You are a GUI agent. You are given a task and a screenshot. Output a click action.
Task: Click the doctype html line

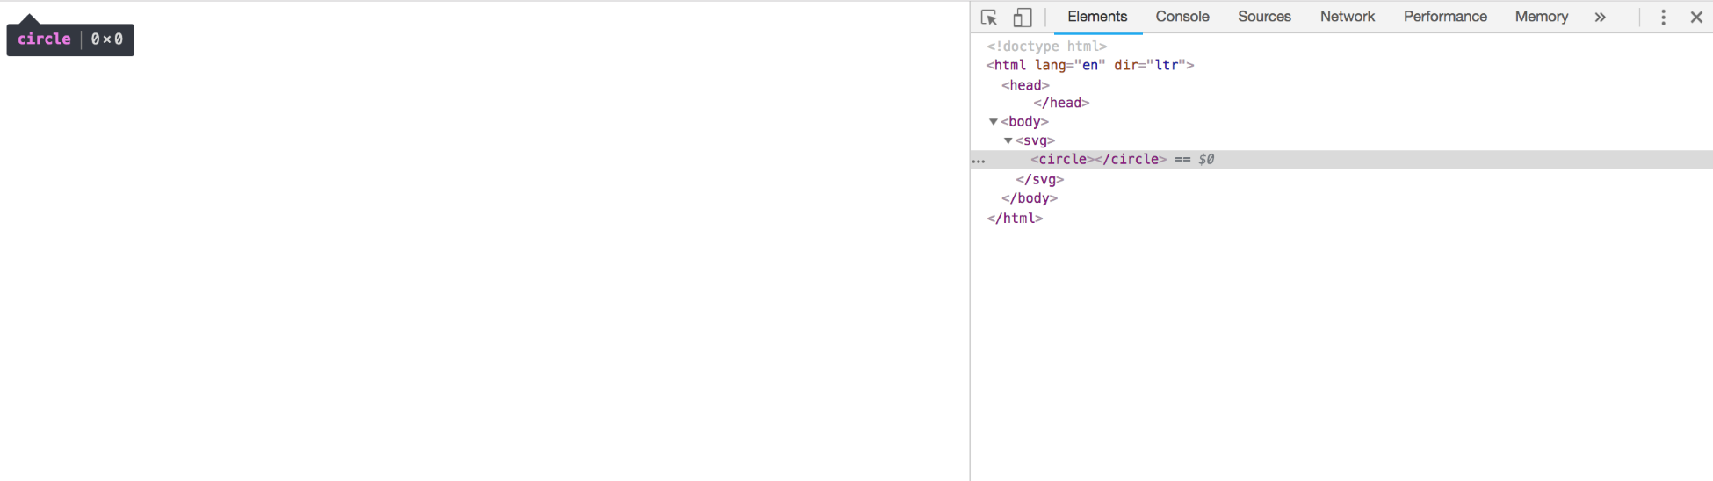[x=1046, y=47]
